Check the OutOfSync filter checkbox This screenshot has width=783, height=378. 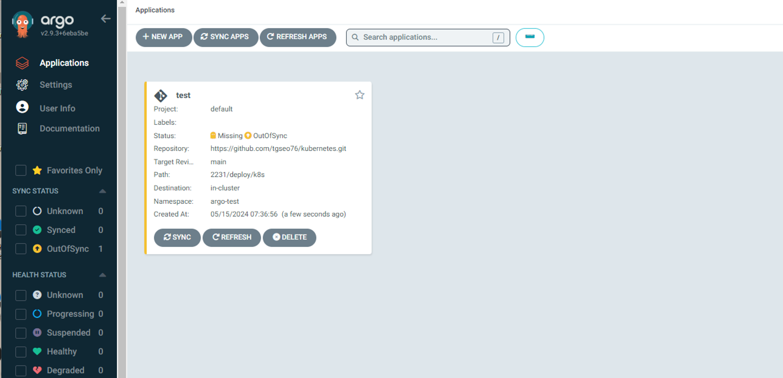[21, 248]
